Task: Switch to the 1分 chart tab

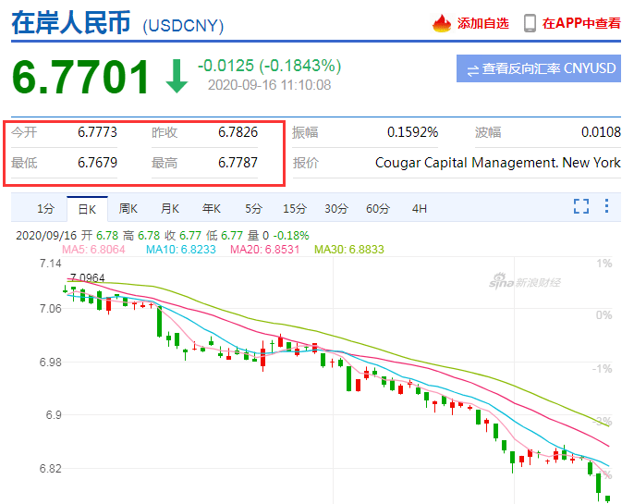Action: tap(45, 209)
